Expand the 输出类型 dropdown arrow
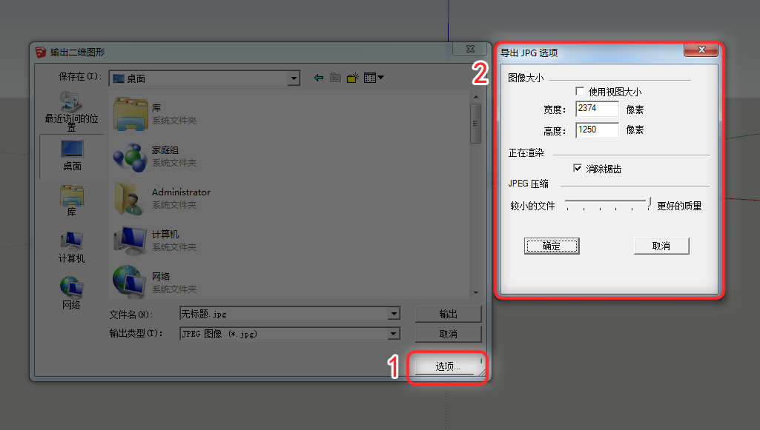Viewport: 760px width, 430px height. pyautogui.click(x=394, y=334)
